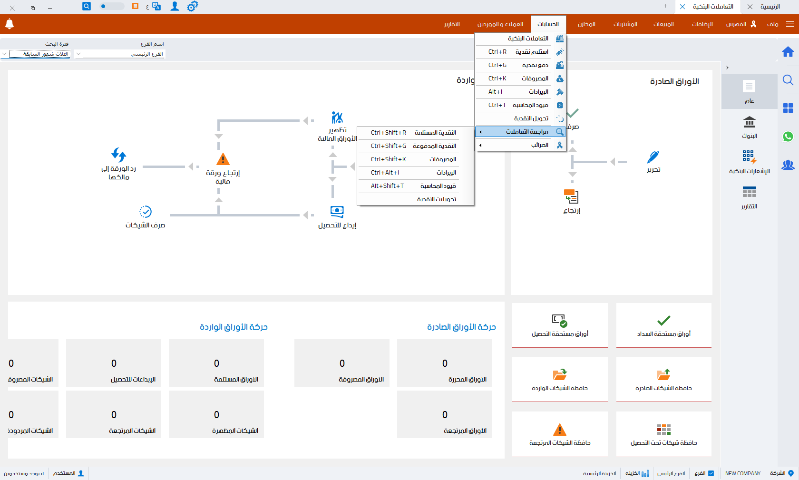Collapse the side panel using the chevron arrow
799x480 pixels.
727,68
